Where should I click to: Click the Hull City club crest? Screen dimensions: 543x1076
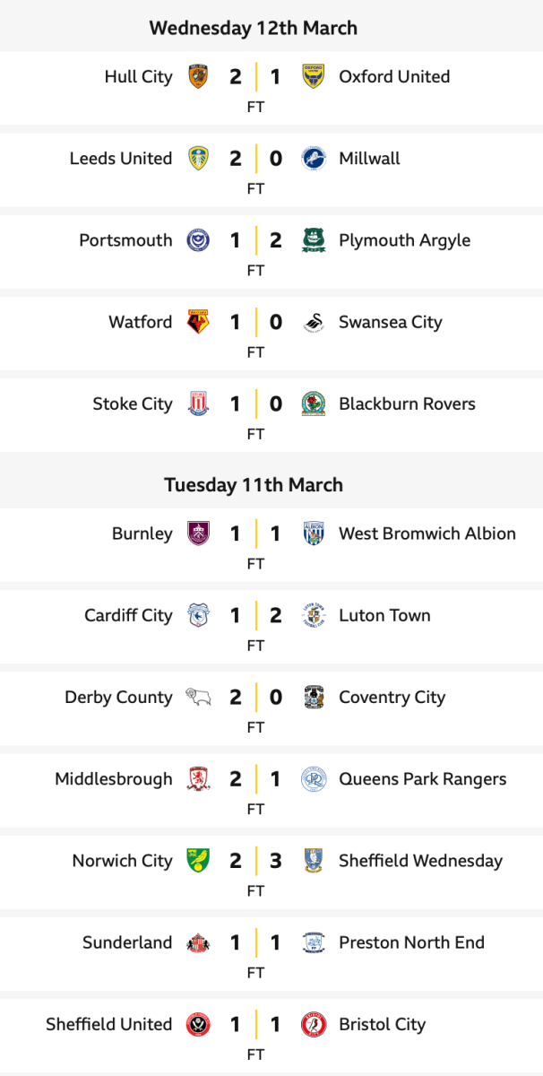(x=198, y=76)
